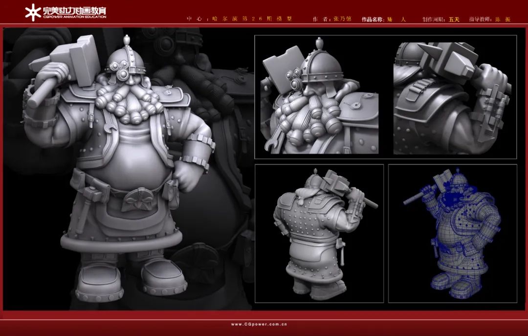Click the production period value 五天
Viewport: 528px width, 336px height.
pyautogui.click(x=454, y=19)
